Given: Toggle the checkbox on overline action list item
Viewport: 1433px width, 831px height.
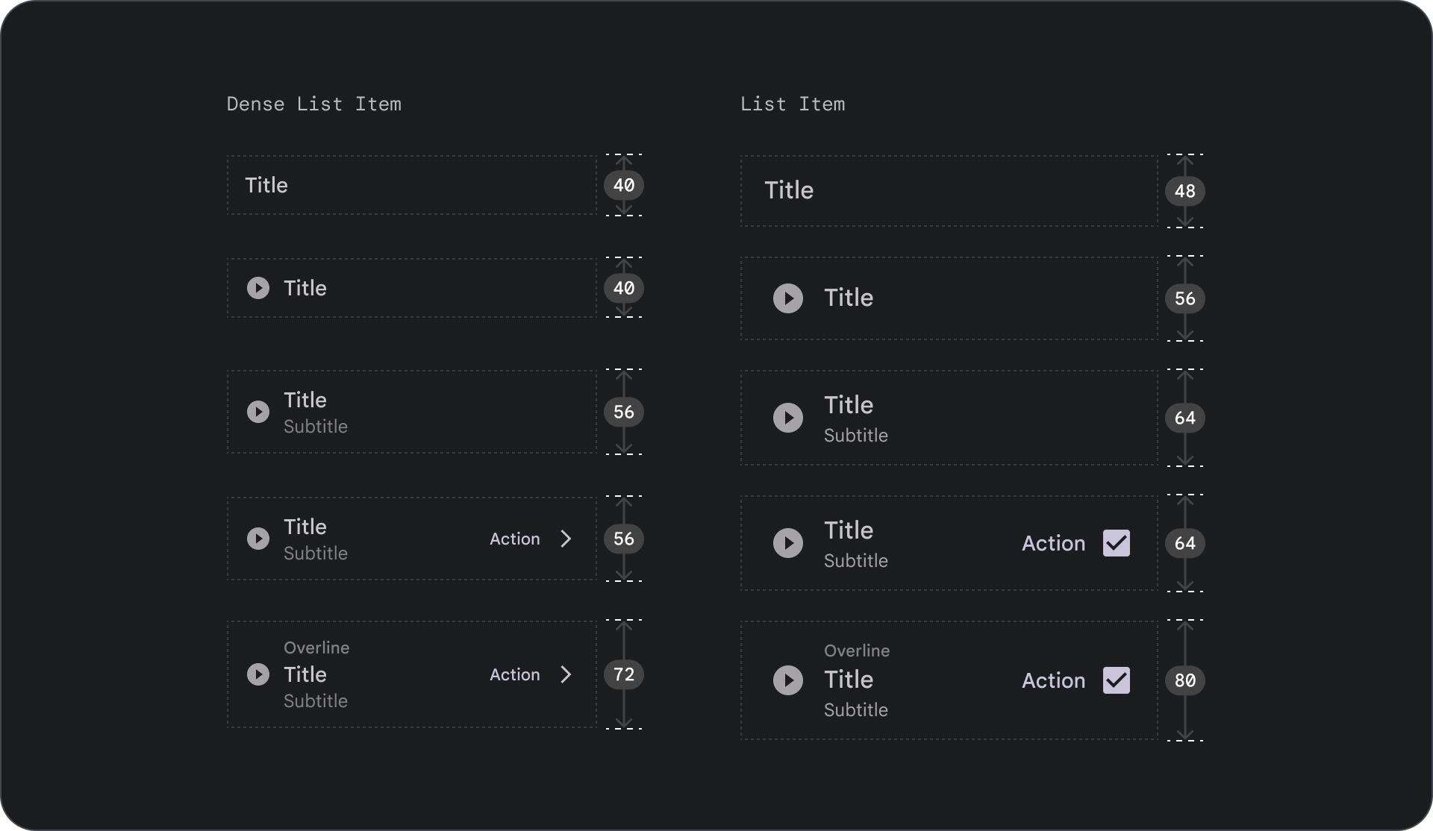Looking at the screenshot, I should pos(1117,680).
